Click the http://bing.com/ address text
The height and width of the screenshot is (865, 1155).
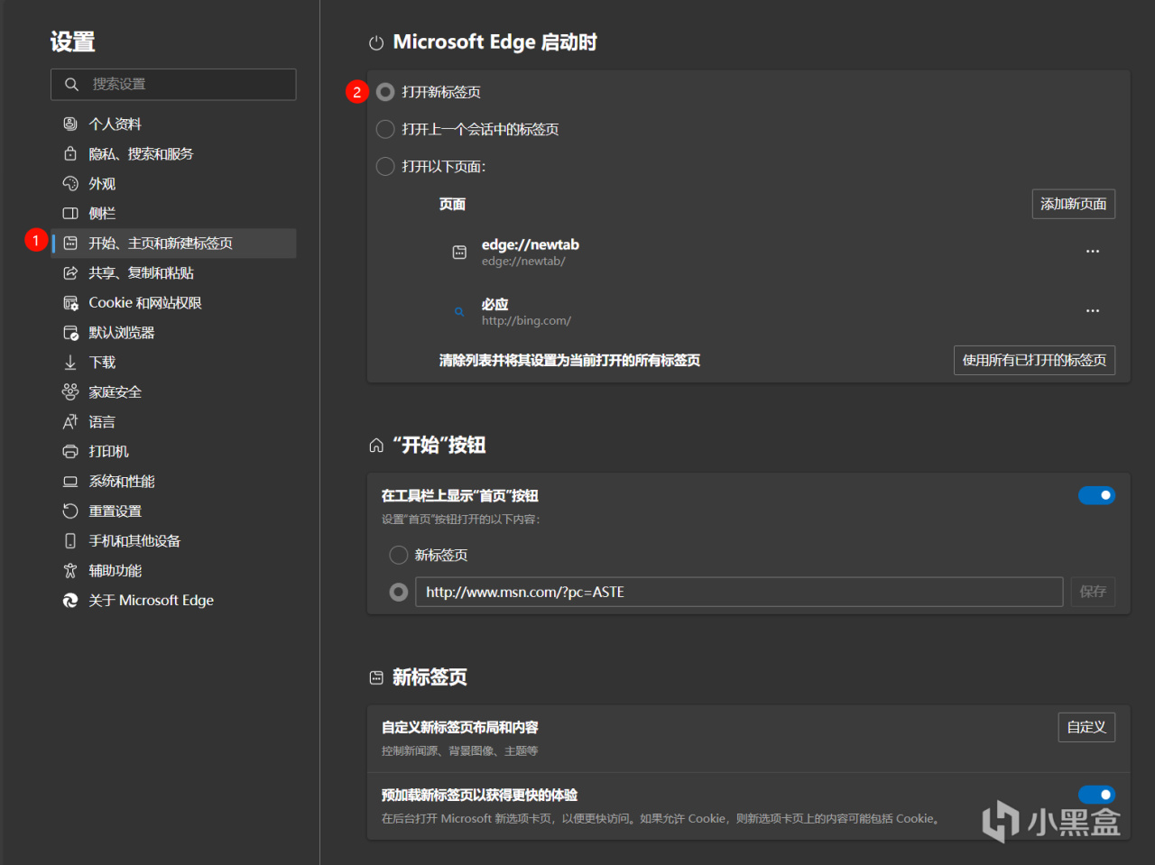pyautogui.click(x=526, y=320)
